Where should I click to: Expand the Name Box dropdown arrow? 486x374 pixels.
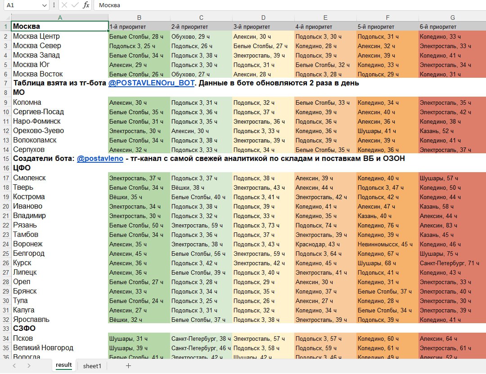click(44, 5)
